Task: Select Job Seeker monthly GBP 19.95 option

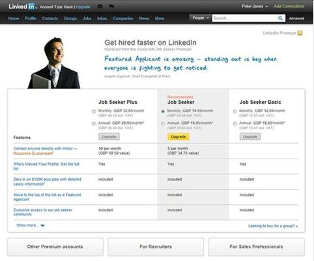Action: coord(163,111)
